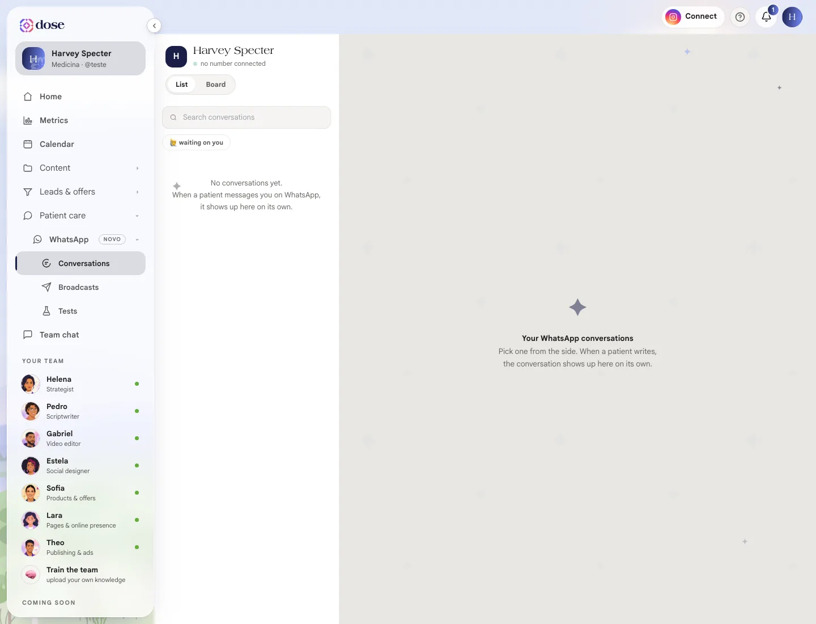Viewport: 816px width, 624px height.
Task: Focus the Search conversations field
Action: tap(246, 117)
